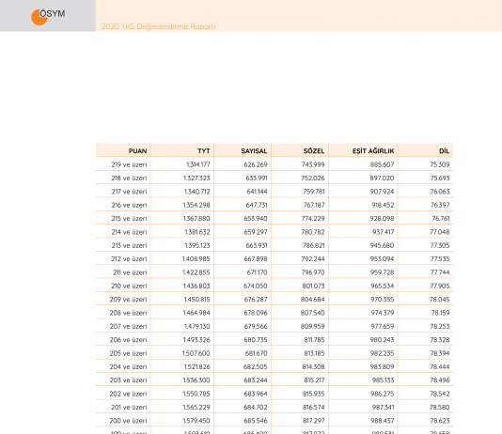Click the DİL column header
Viewport: 502px width, 434px height.
coord(444,151)
